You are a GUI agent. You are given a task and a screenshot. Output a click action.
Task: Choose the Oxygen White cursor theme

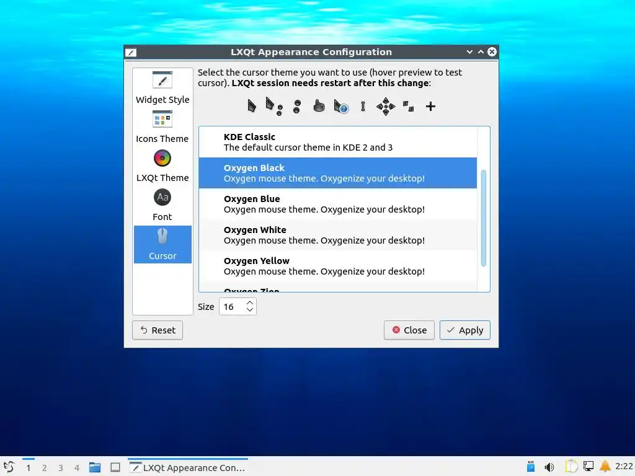[338, 235]
